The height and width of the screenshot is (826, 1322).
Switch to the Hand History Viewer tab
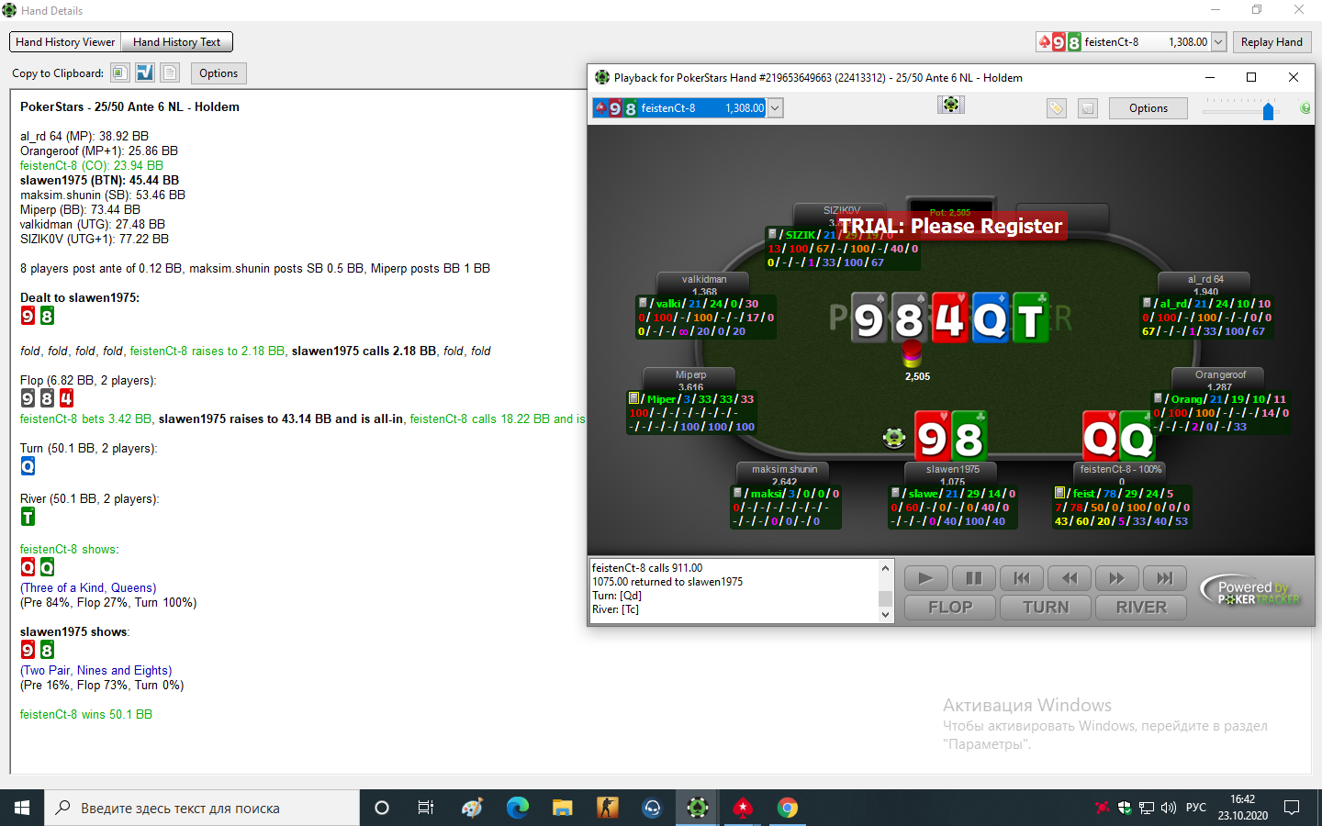coord(65,42)
